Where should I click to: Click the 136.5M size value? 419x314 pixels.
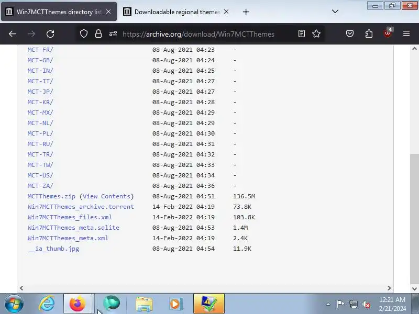244,196
